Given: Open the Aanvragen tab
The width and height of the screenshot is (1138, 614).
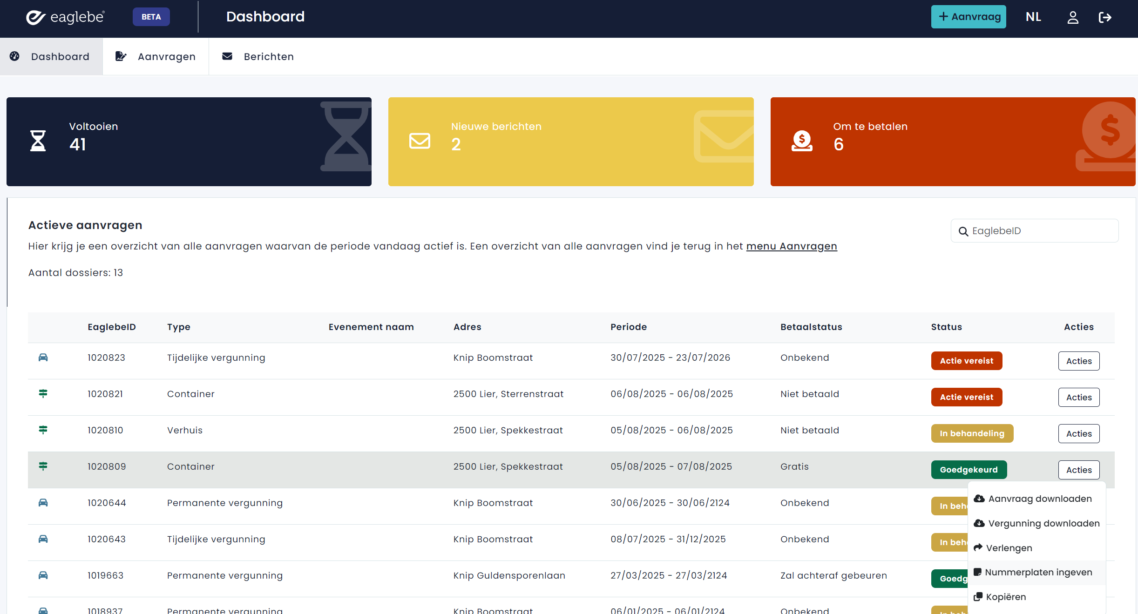Looking at the screenshot, I should [x=156, y=57].
